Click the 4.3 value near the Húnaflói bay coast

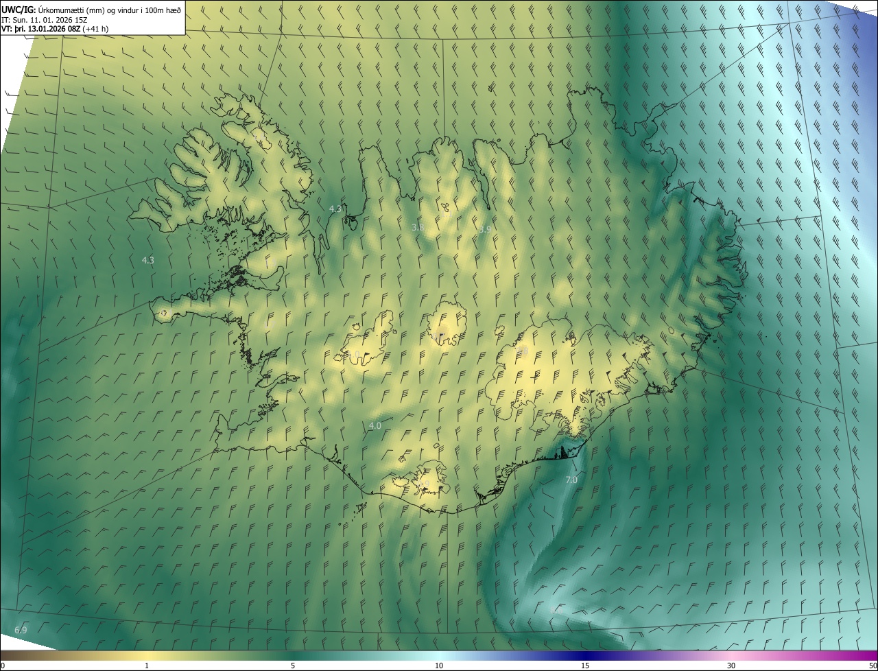click(335, 209)
